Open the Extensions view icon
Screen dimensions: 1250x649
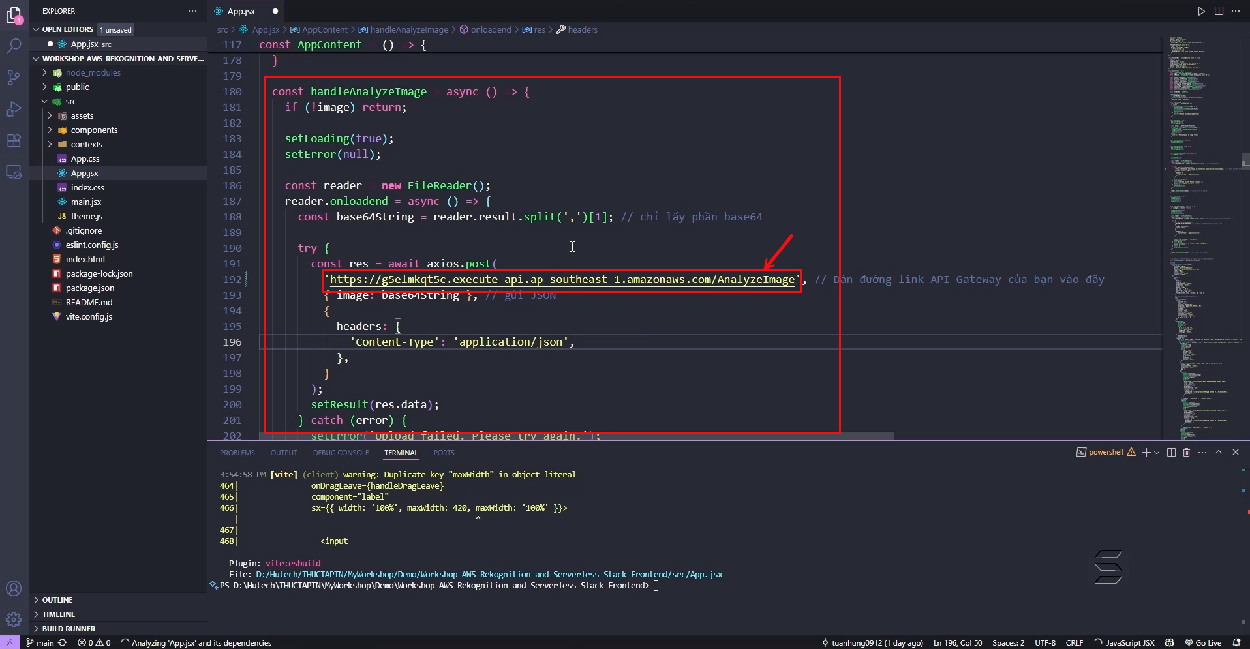pyautogui.click(x=14, y=140)
